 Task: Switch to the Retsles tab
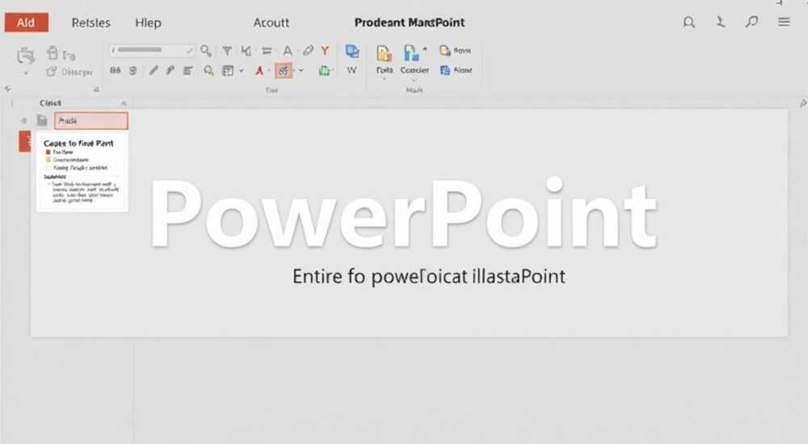click(x=90, y=23)
